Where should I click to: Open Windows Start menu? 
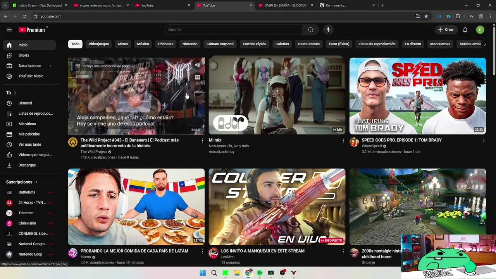tap(203, 273)
